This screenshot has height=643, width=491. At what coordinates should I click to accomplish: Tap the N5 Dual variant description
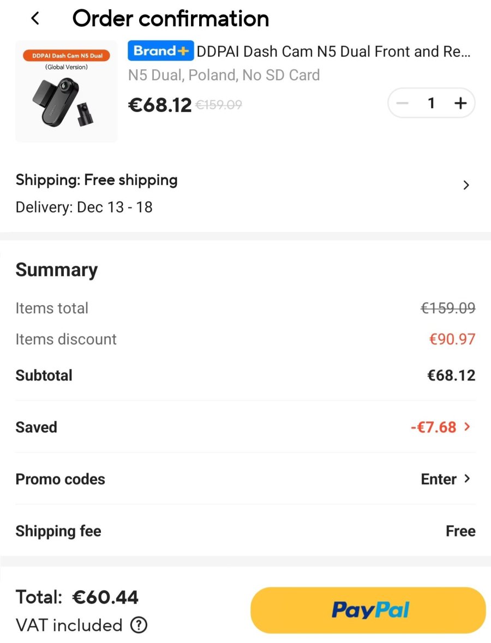click(224, 75)
